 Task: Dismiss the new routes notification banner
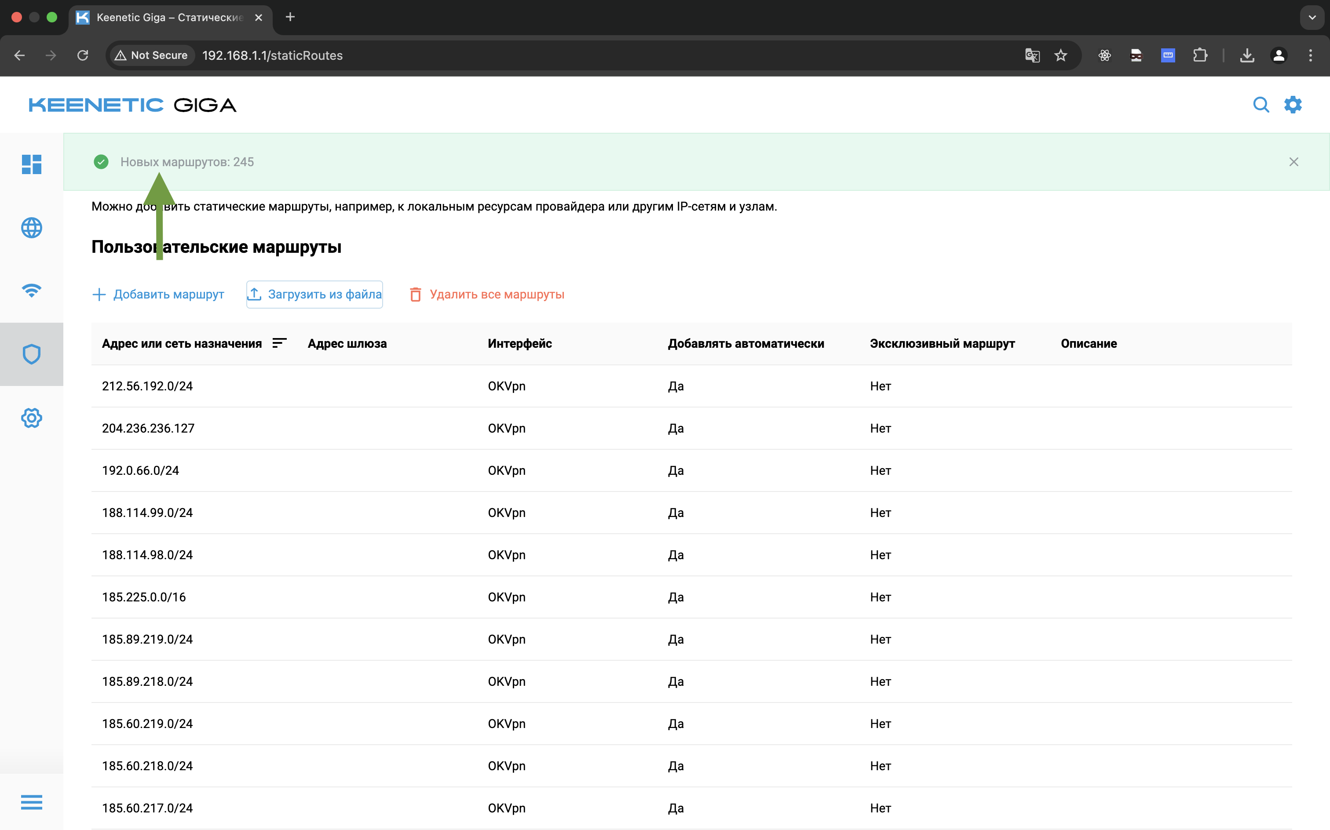pyautogui.click(x=1293, y=162)
